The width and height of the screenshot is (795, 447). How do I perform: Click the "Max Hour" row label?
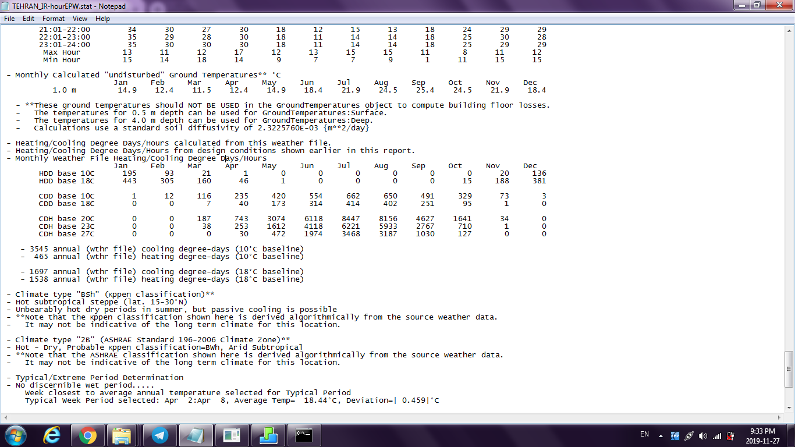(x=62, y=52)
